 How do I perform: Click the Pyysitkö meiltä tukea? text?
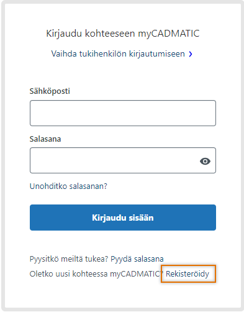69,259
